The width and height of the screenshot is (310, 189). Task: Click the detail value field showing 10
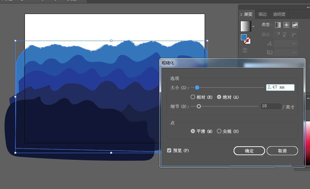click(x=271, y=106)
